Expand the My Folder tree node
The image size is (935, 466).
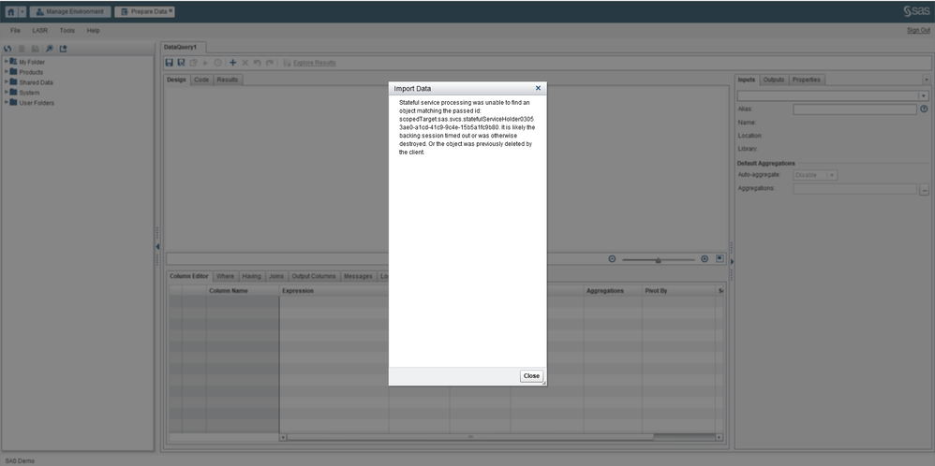tap(6, 62)
